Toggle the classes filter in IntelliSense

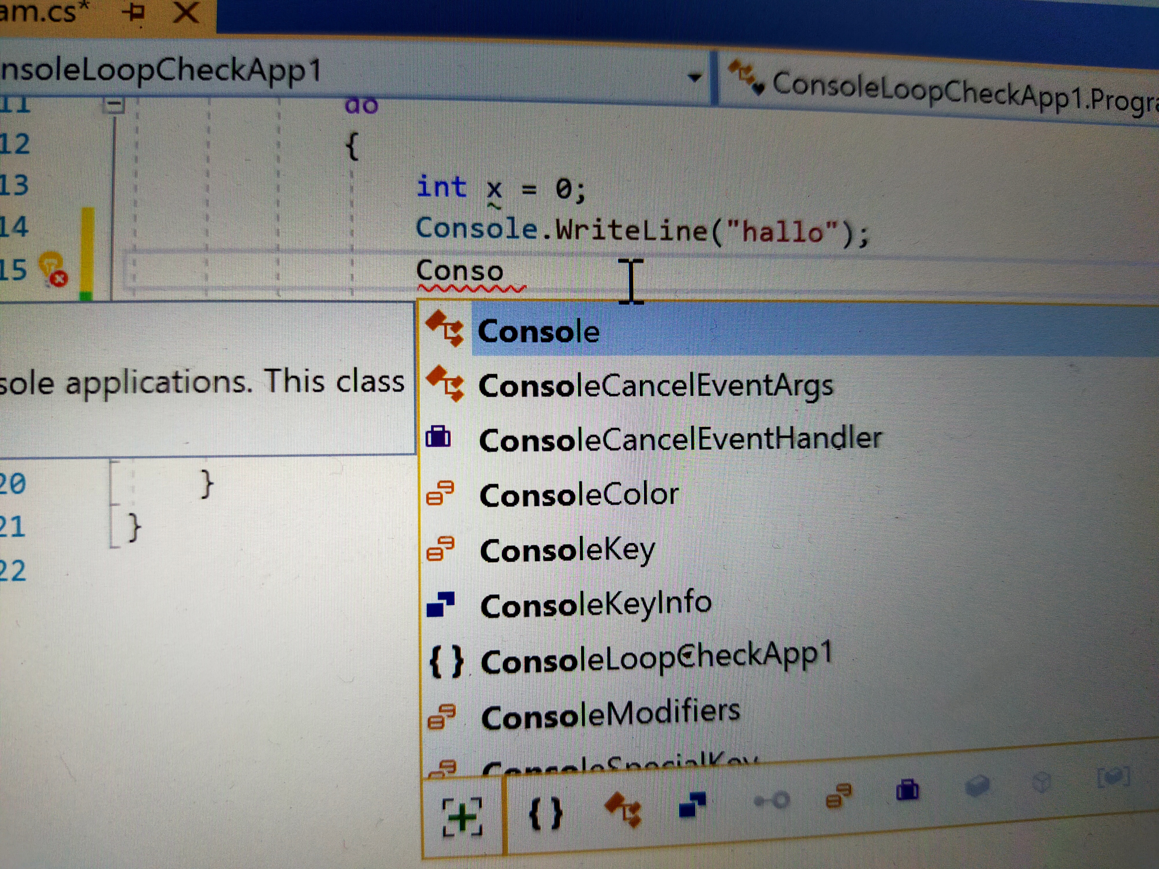(x=623, y=809)
